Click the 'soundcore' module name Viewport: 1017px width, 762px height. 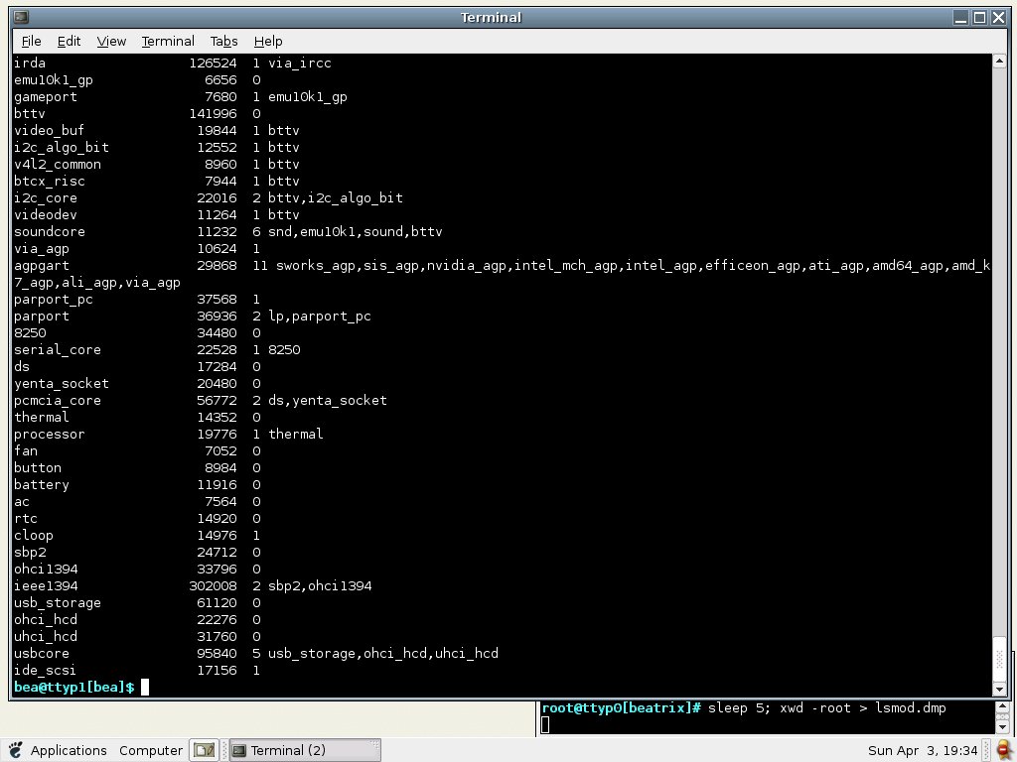tap(50, 232)
